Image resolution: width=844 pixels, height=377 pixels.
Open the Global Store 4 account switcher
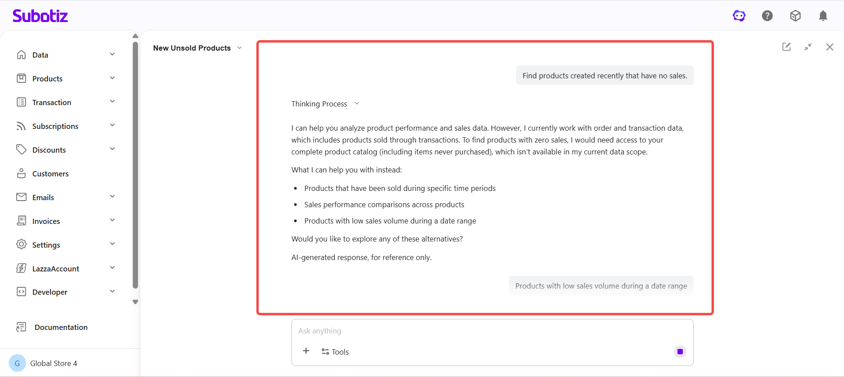click(53, 363)
